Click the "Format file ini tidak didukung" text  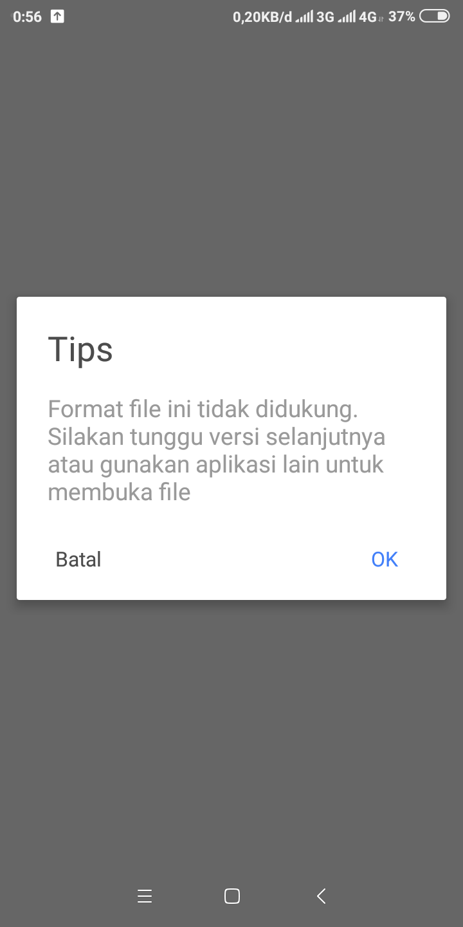tap(203, 409)
